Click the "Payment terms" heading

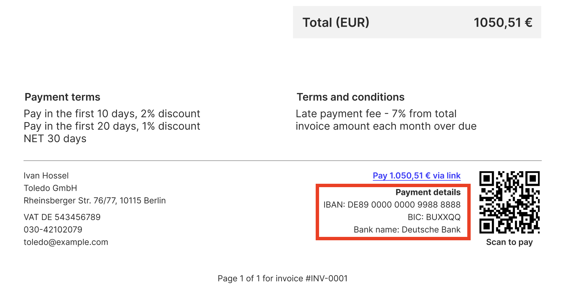coord(63,97)
